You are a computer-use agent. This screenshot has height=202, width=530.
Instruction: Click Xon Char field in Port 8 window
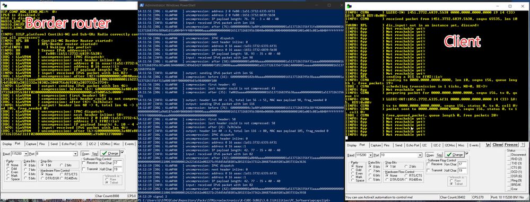tap(118, 163)
